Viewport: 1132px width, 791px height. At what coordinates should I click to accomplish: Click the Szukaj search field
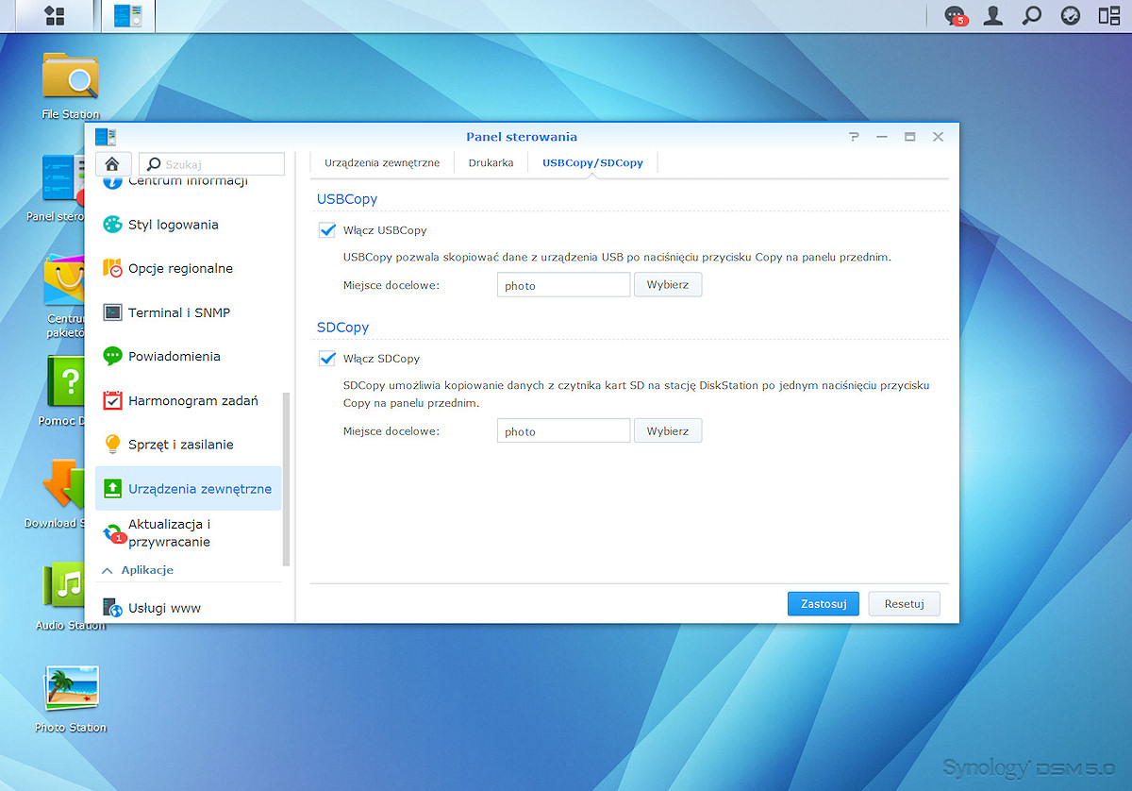[212, 163]
